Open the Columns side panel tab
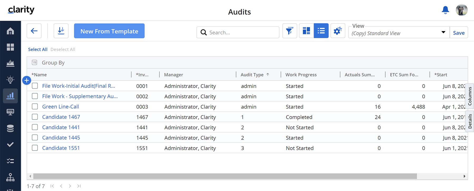The width and height of the screenshot is (474, 191). pyautogui.click(x=470, y=96)
